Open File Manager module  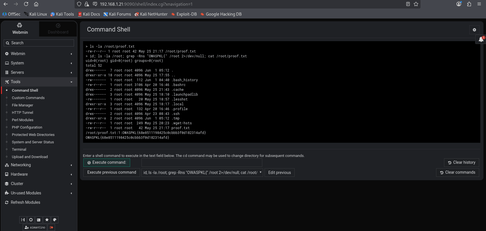23,105
